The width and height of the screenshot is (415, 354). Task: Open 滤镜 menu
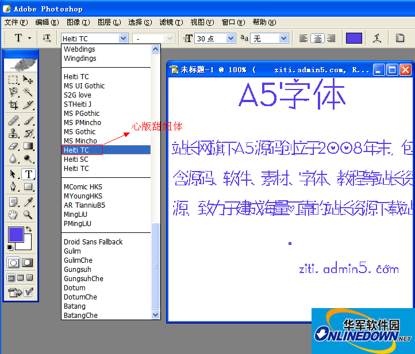tap(171, 22)
